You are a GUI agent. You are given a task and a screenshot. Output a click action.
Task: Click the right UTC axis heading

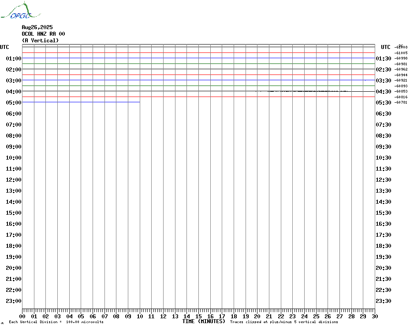tap(385, 47)
